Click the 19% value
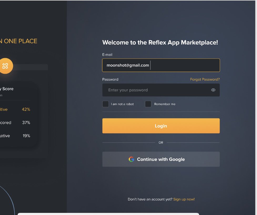The image size is (257, 215). click(x=26, y=136)
